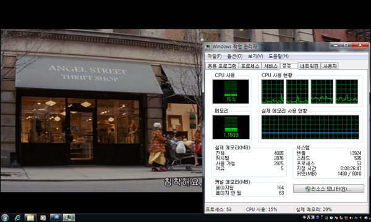Switch to the 사용자 tab

coord(330,67)
